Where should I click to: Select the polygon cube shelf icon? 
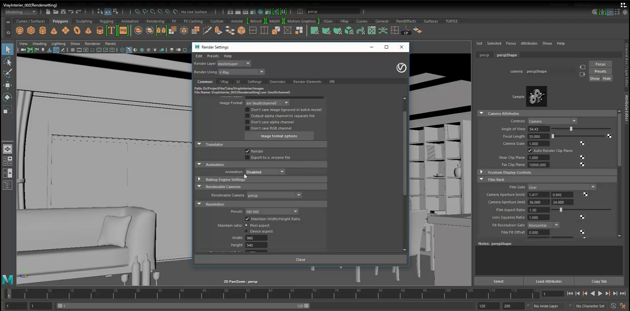(31, 30)
